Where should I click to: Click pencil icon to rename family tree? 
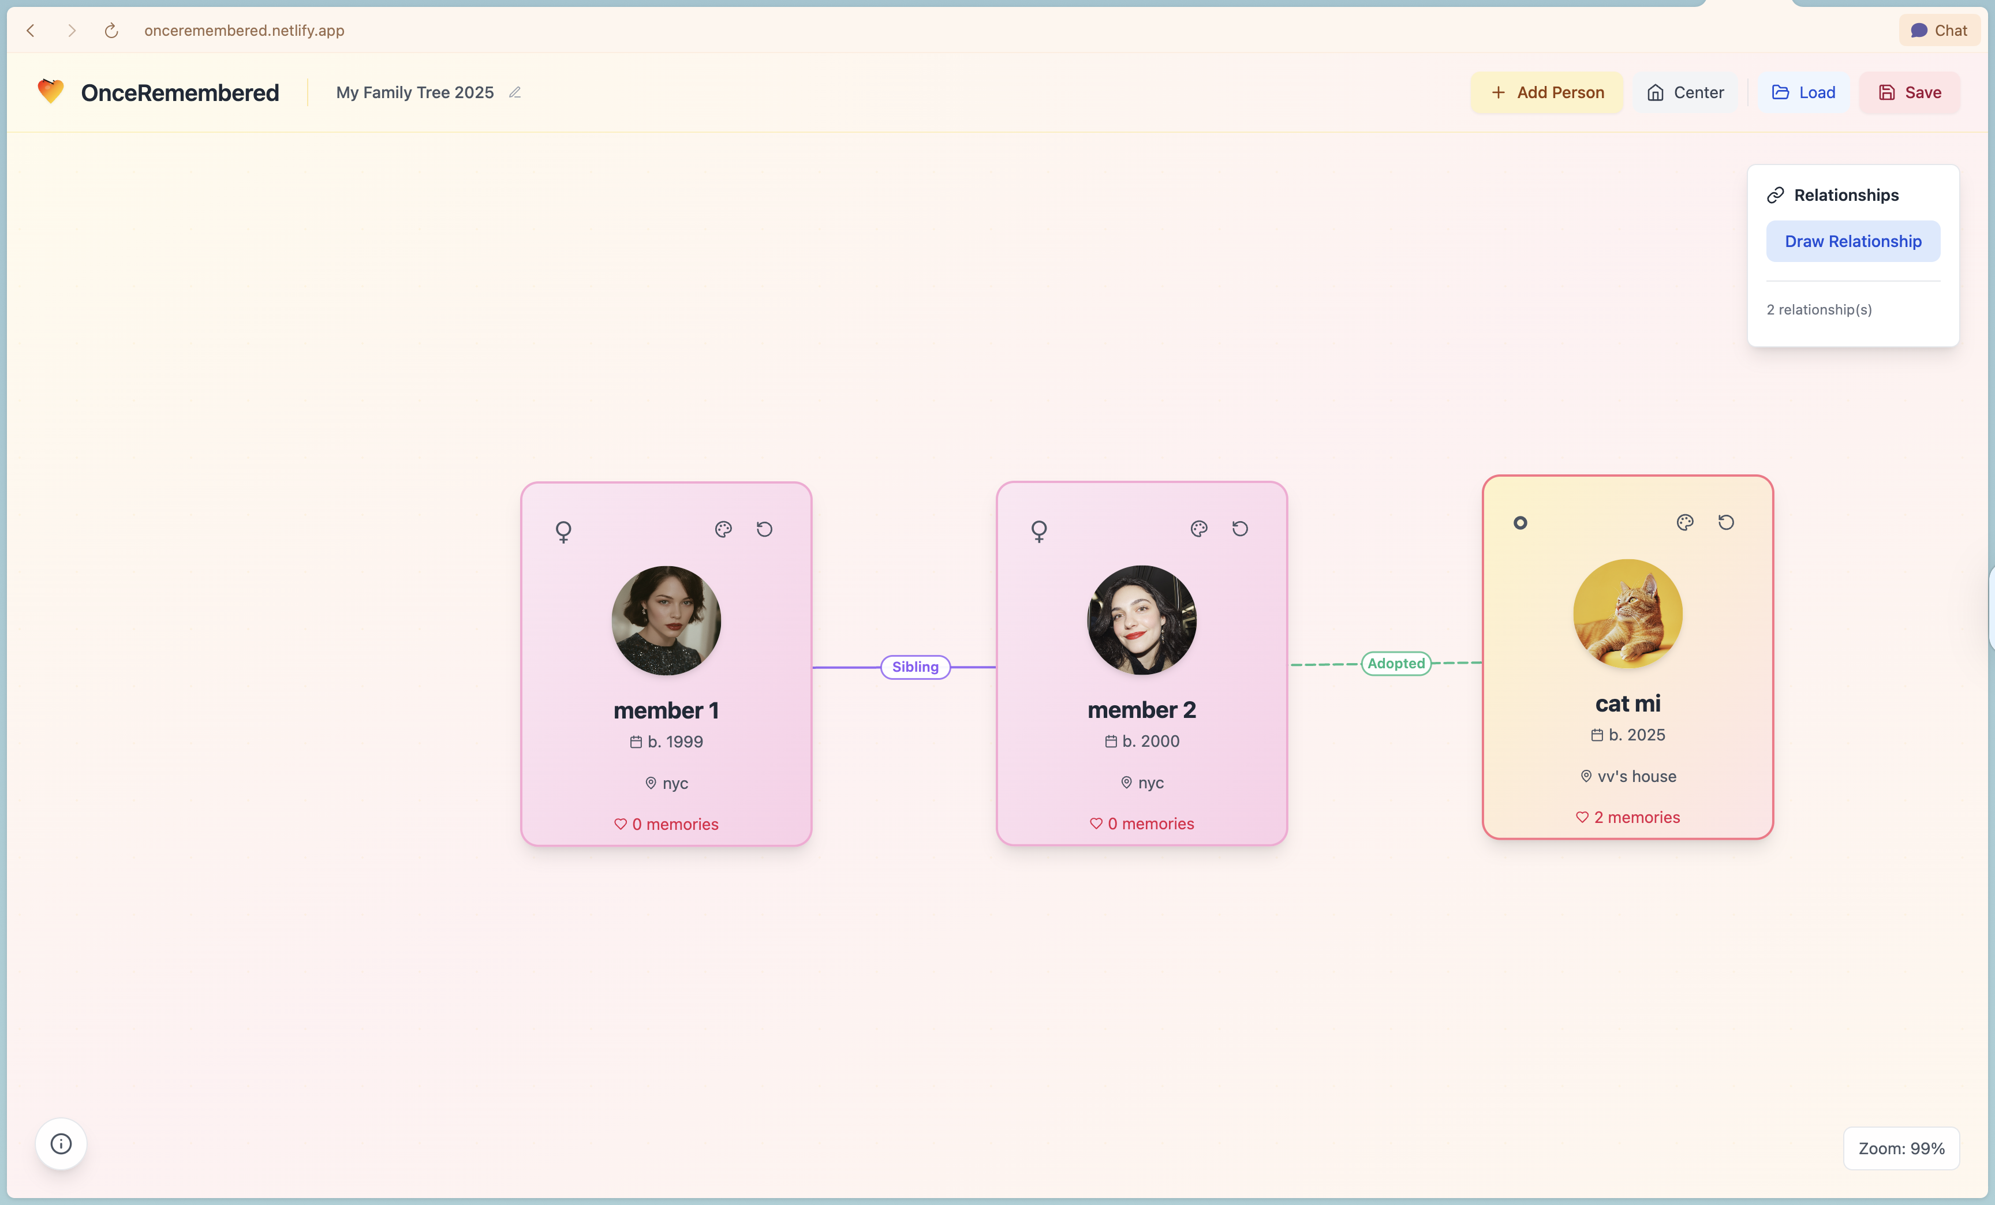(x=515, y=92)
